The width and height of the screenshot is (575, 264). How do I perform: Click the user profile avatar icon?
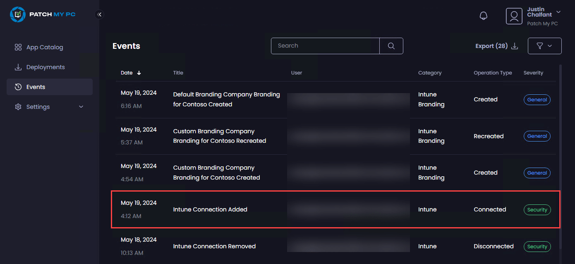pyautogui.click(x=514, y=16)
